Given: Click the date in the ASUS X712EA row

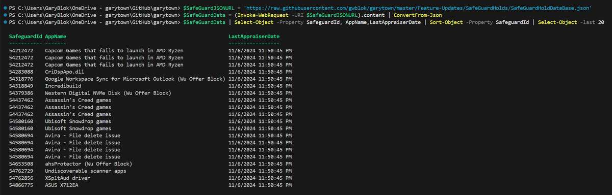Looking at the screenshot, I should coord(261,185).
